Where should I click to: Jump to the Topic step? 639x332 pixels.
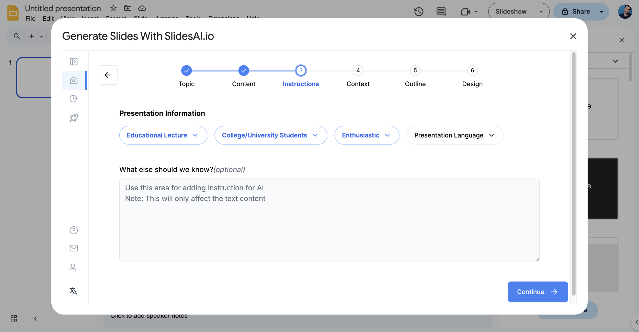point(187,71)
